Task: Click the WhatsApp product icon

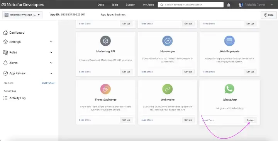Action: (229, 89)
